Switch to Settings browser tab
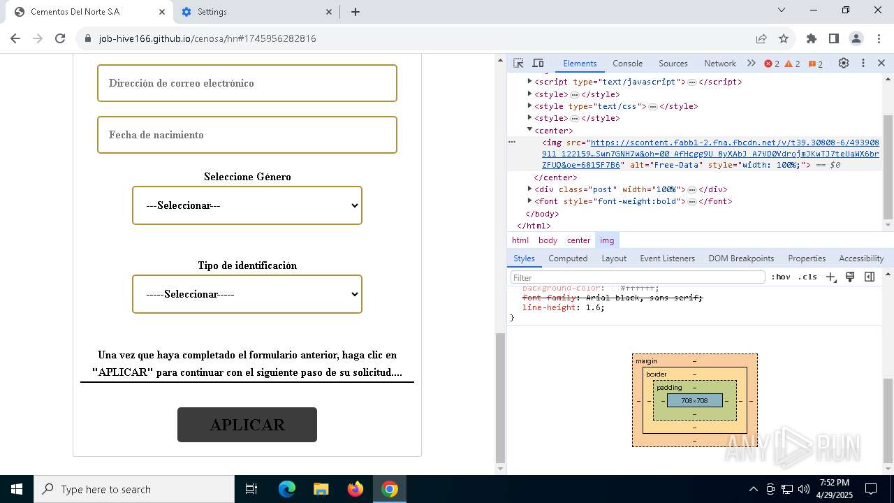This screenshot has width=894, height=503. 256,12
